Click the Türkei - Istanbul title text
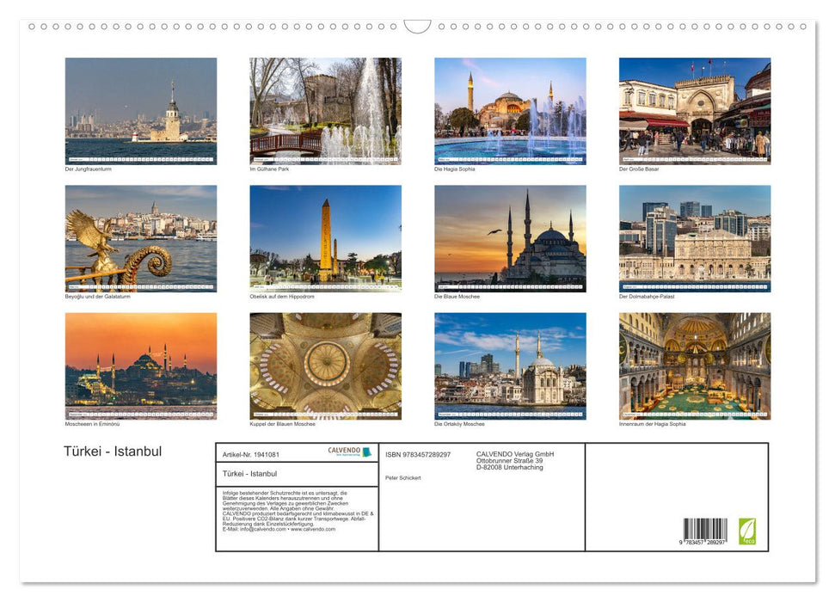The width and height of the screenshot is (835, 602). (113, 451)
